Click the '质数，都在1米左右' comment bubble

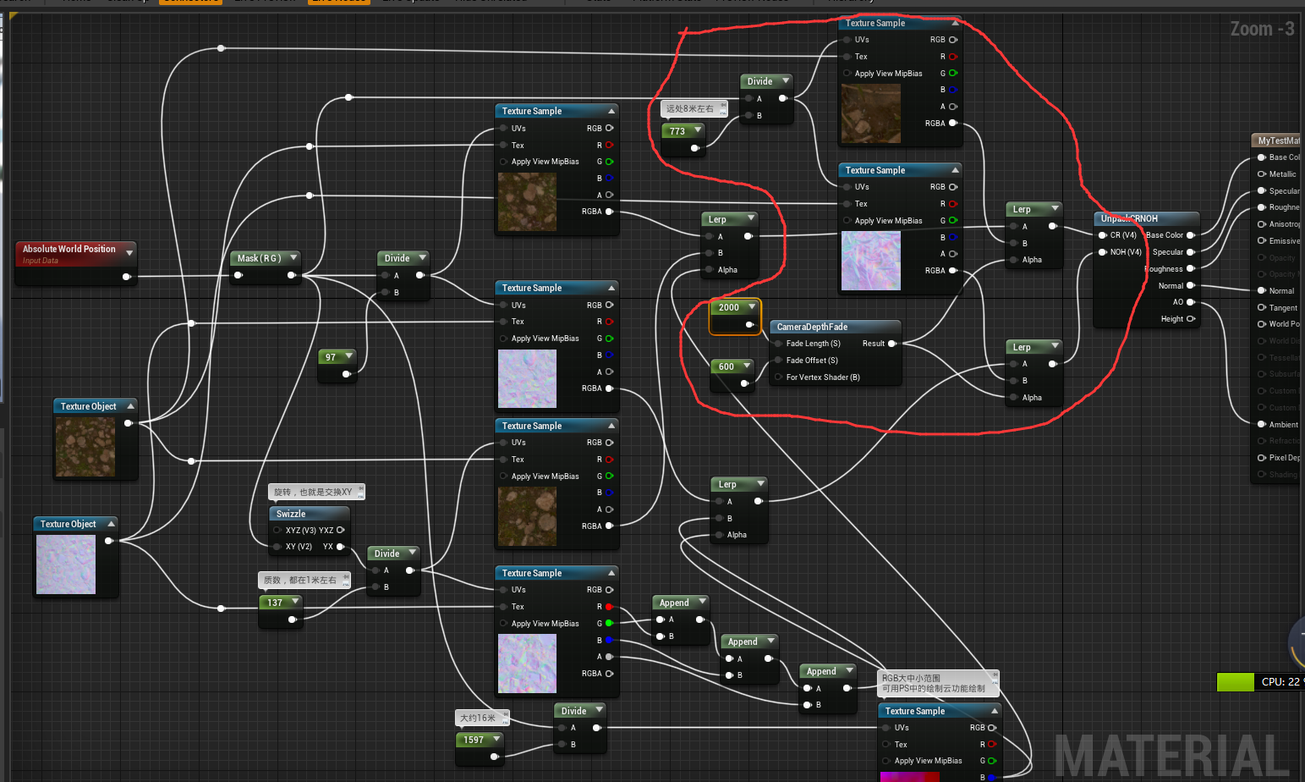tap(304, 580)
